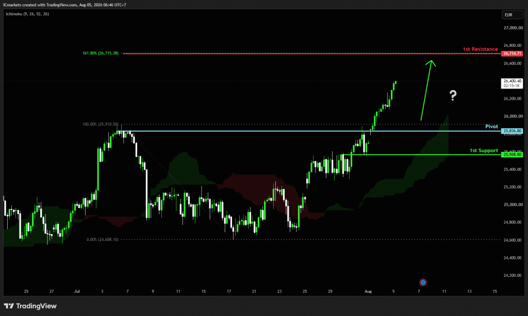The image size is (528, 316).
Task: Click the red 26,714.71 resistance price tag
Action: coord(512,54)
